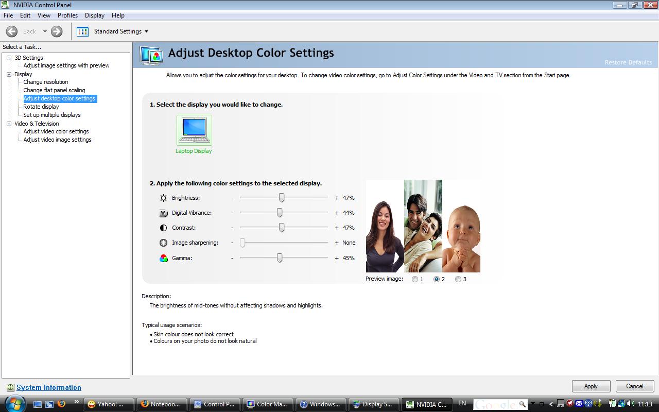This screenshot has width=659, height=412.
Task: Click the Back navigation arrow
Action: (x=12, y=31)
